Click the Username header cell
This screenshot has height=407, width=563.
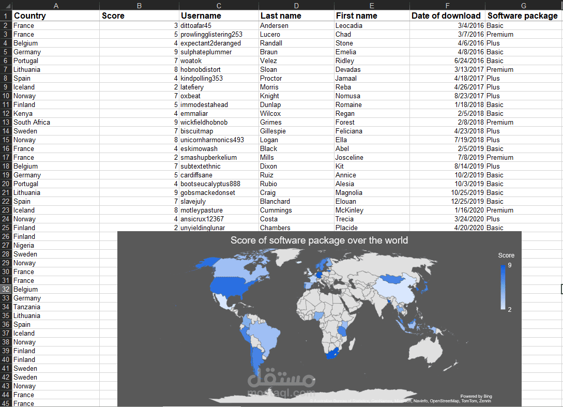[x=219, y=16]
